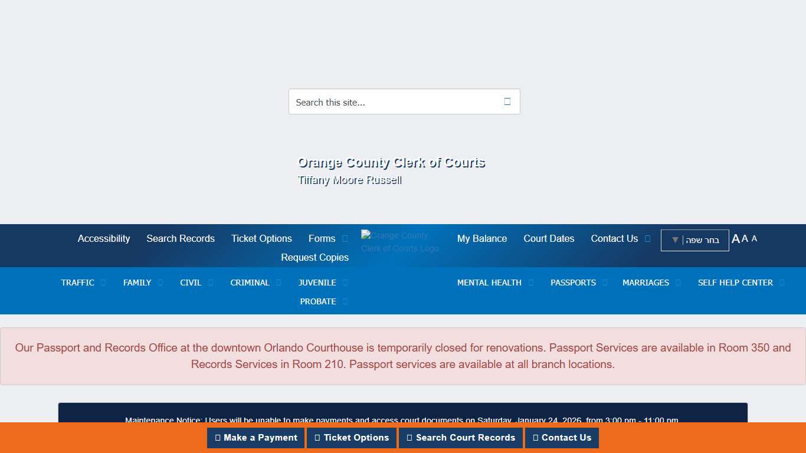This screenshot has width=806, height=453.
Task: Open the Passports menu
Action: 573,283
